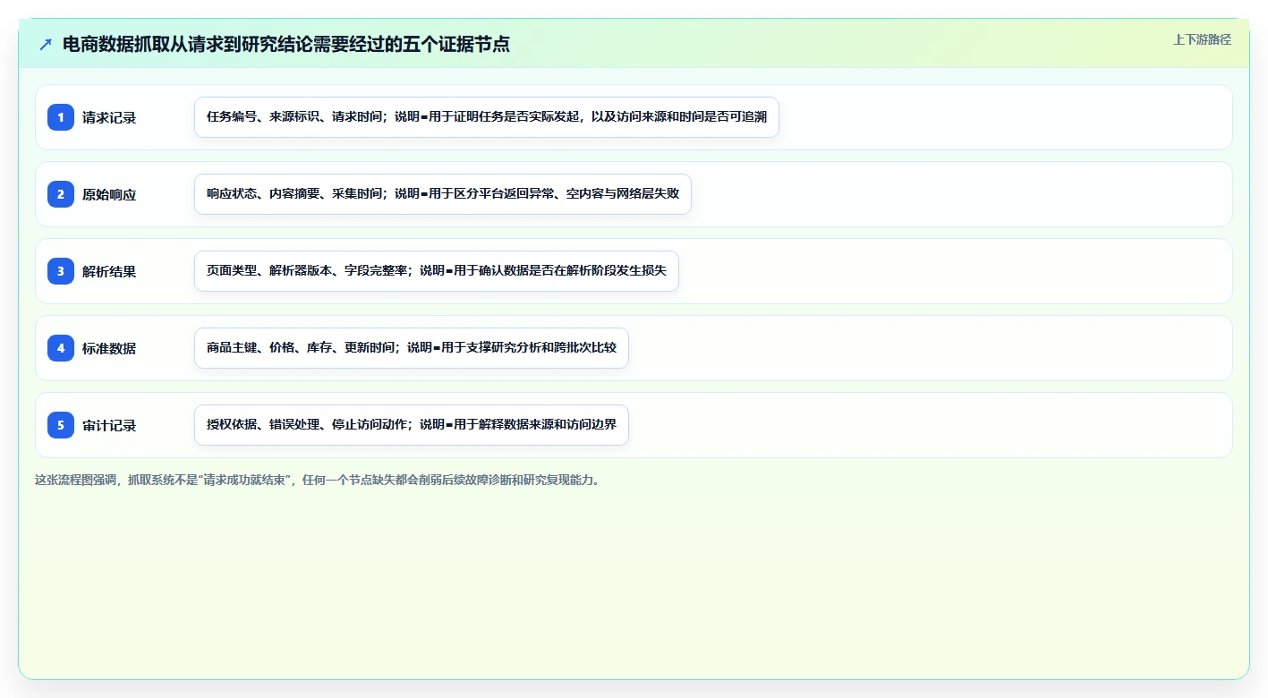Select the 请求记录 node label
Image resolution: width=1268 pixels, height=698 pixels.
pos(109,117)
